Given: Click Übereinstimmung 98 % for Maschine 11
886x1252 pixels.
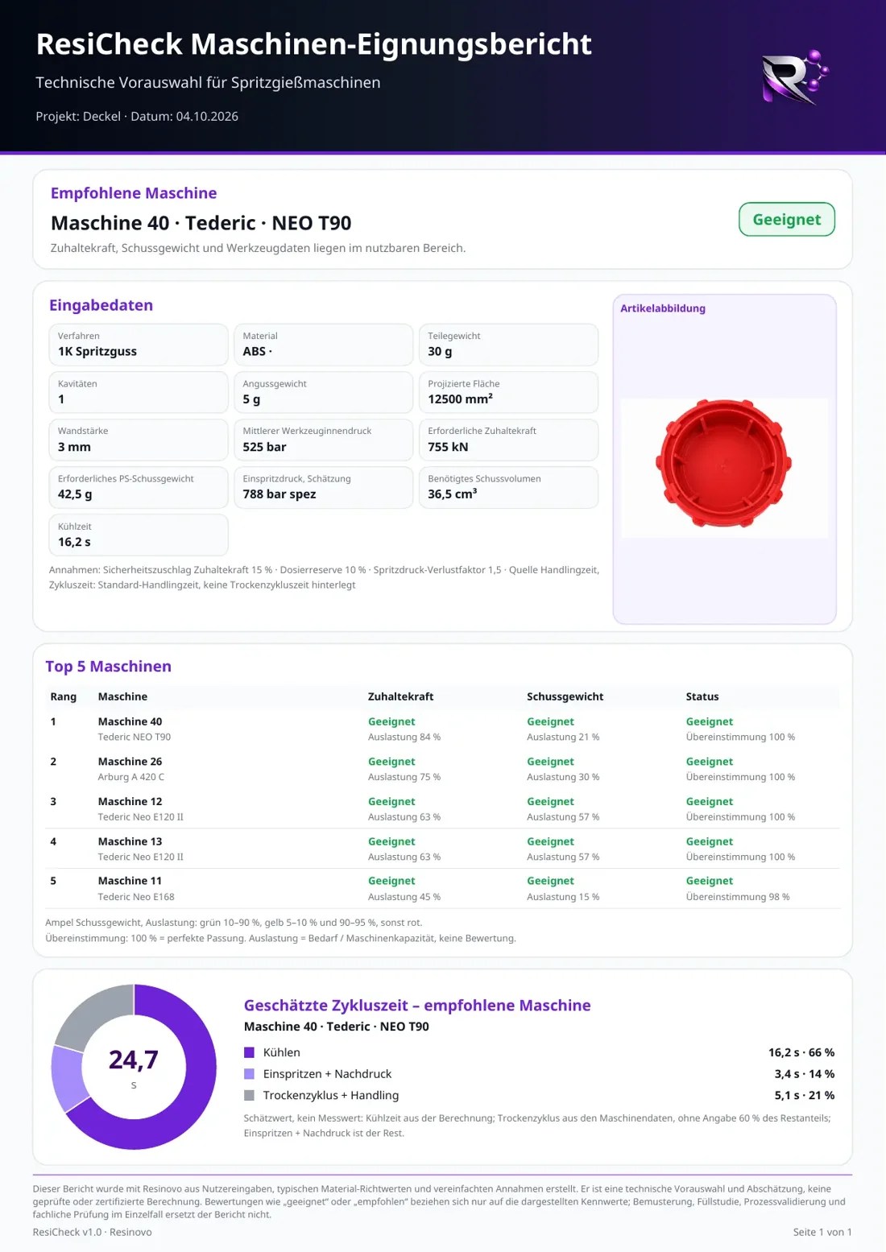Looking at the screenshot, I should click(738, 897).
